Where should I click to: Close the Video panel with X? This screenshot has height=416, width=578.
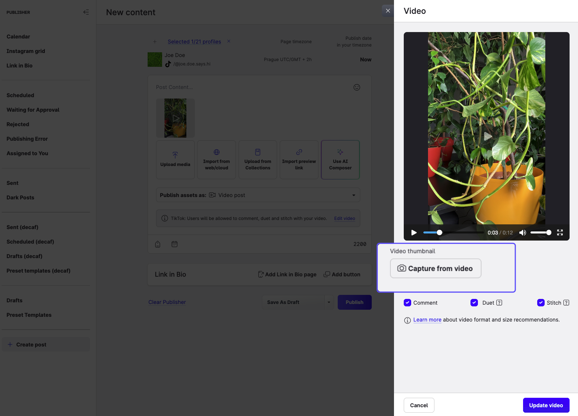click(388, 11)
